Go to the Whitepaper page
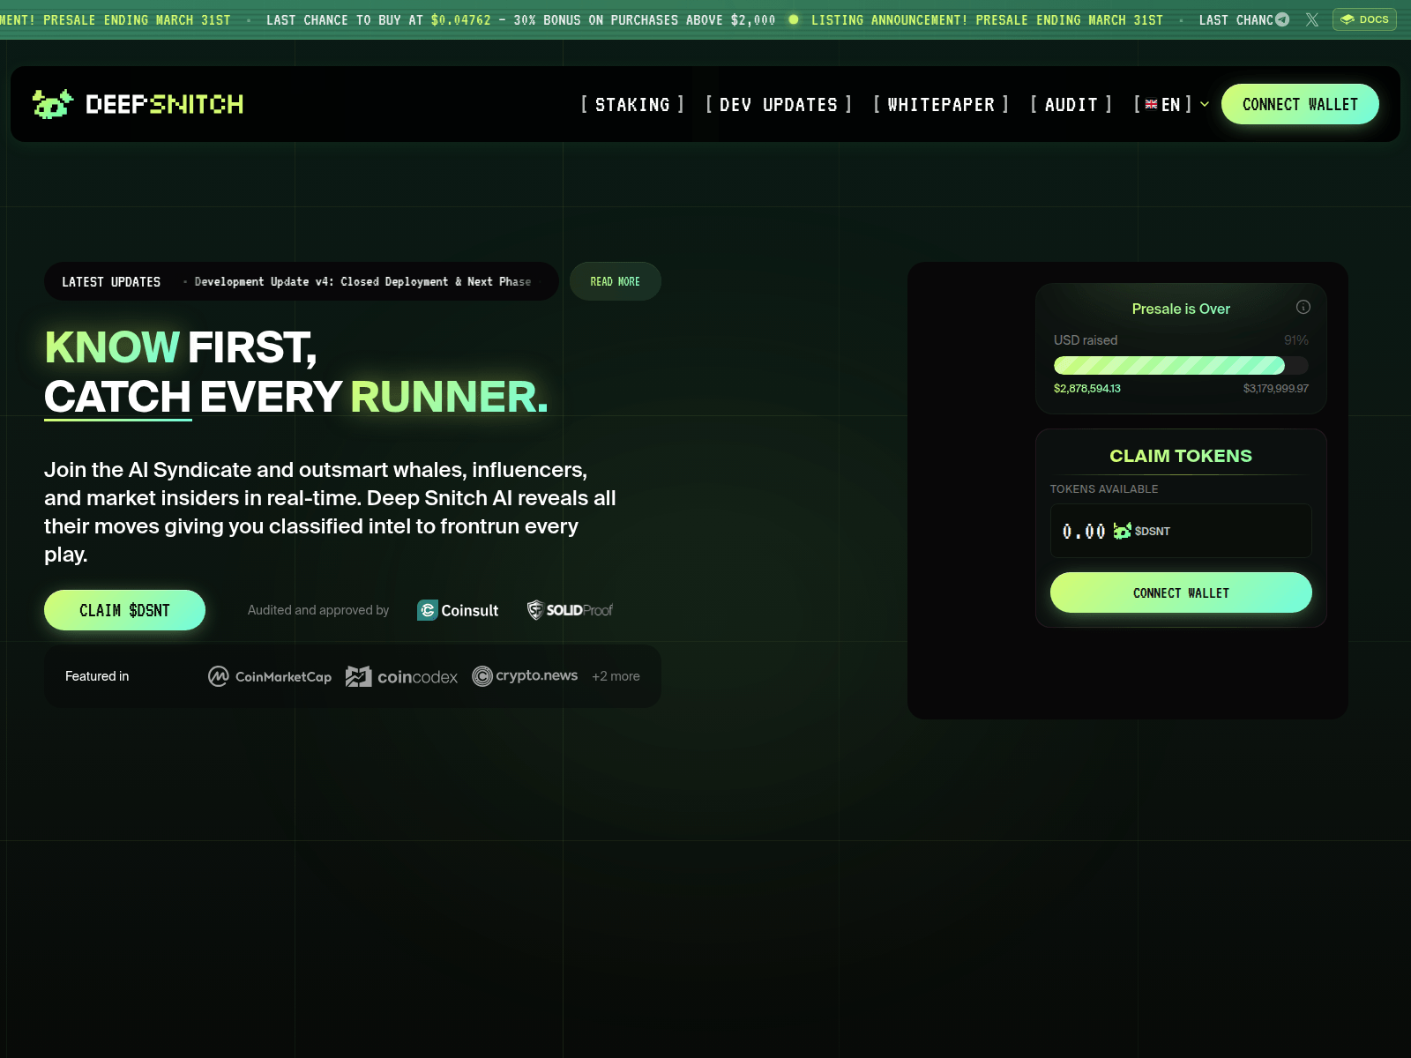This screenshot has height=1058, width=1411. [941, 105]
